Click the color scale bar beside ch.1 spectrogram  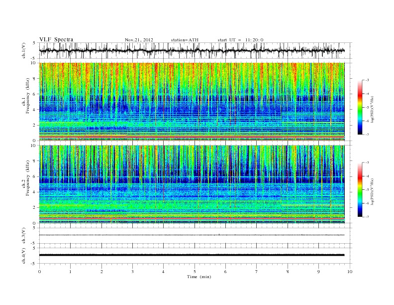pos(360,107)
